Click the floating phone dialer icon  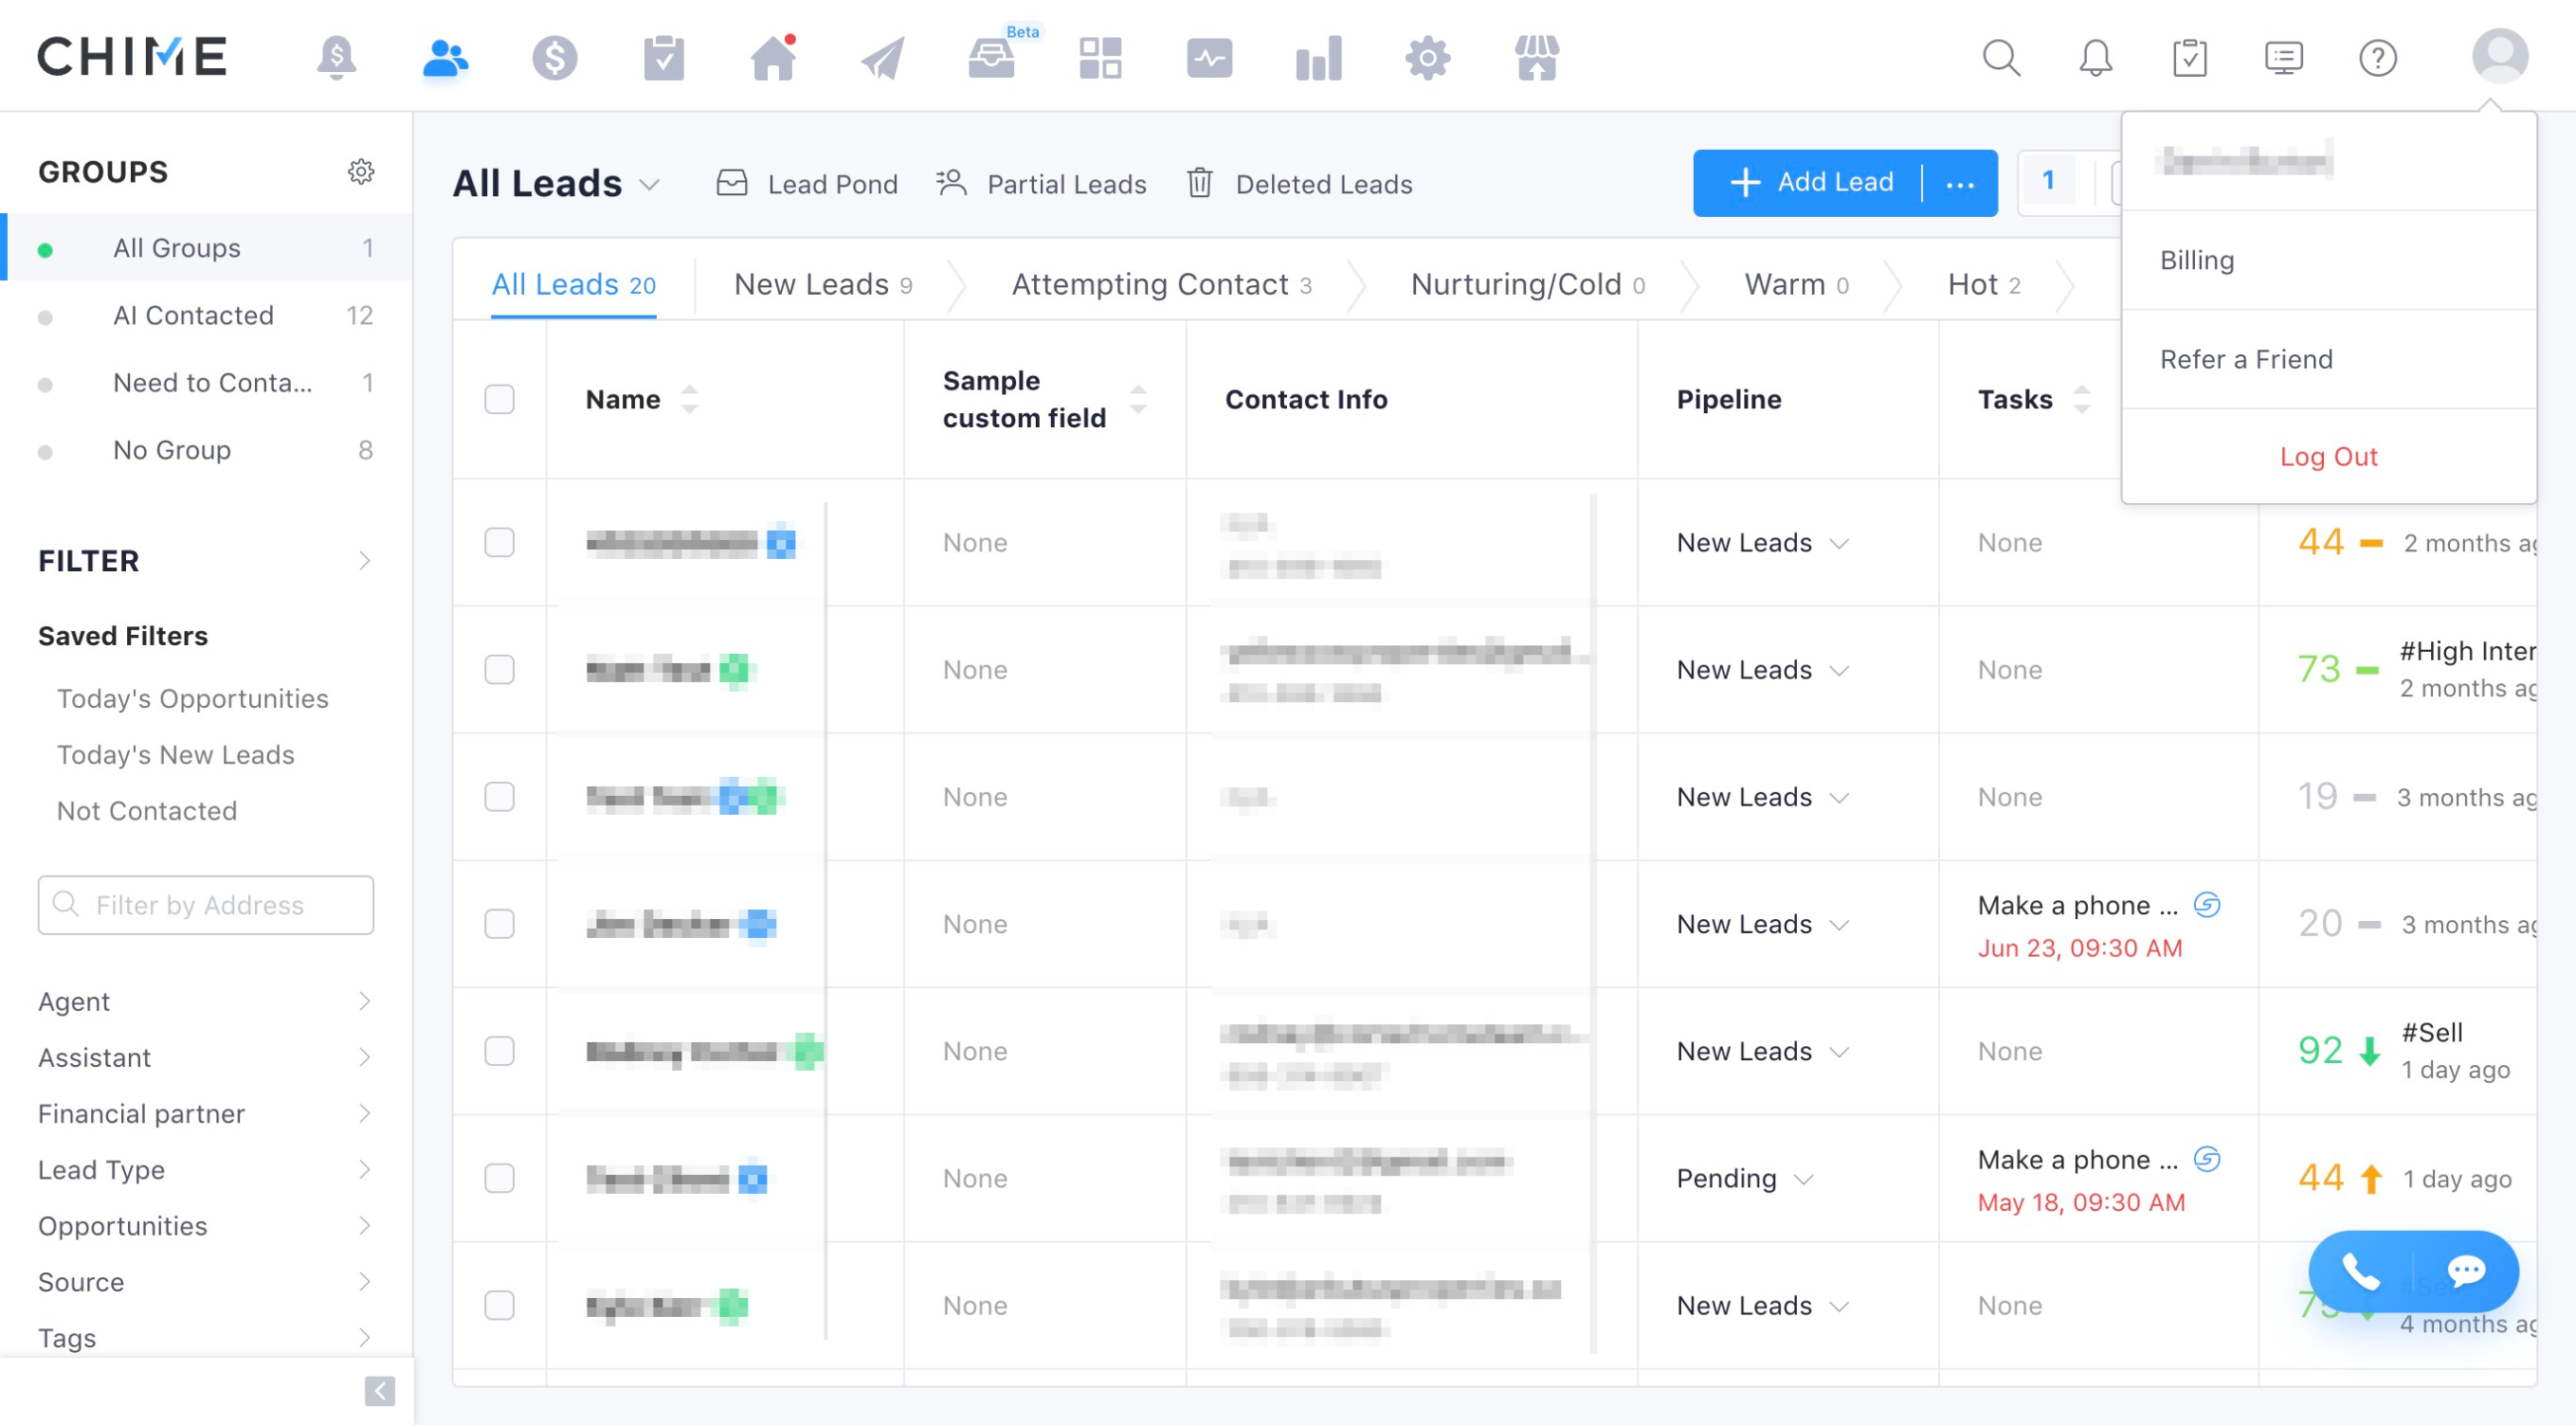2361,1271
